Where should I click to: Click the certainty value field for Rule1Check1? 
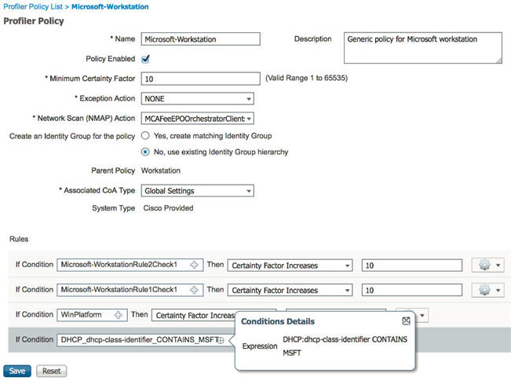pyautogui.click(x=412, y=290)
